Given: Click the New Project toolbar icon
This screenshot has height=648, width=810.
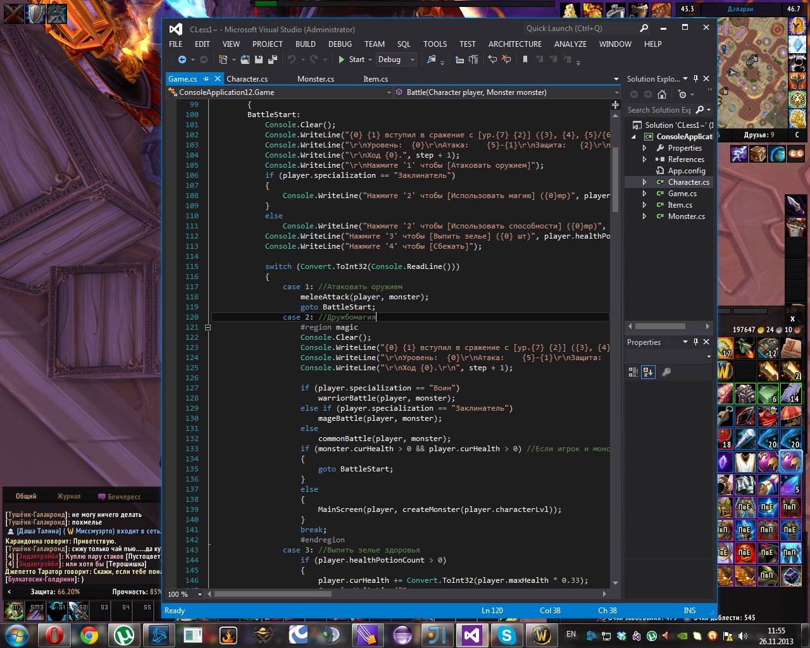Looking at the screenshot, I should click(223, 59).
